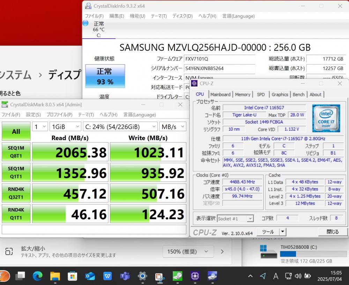The height and width of the screenshot is (285, 349).
Task: Open network status from system tray
Action: [289, 276]
